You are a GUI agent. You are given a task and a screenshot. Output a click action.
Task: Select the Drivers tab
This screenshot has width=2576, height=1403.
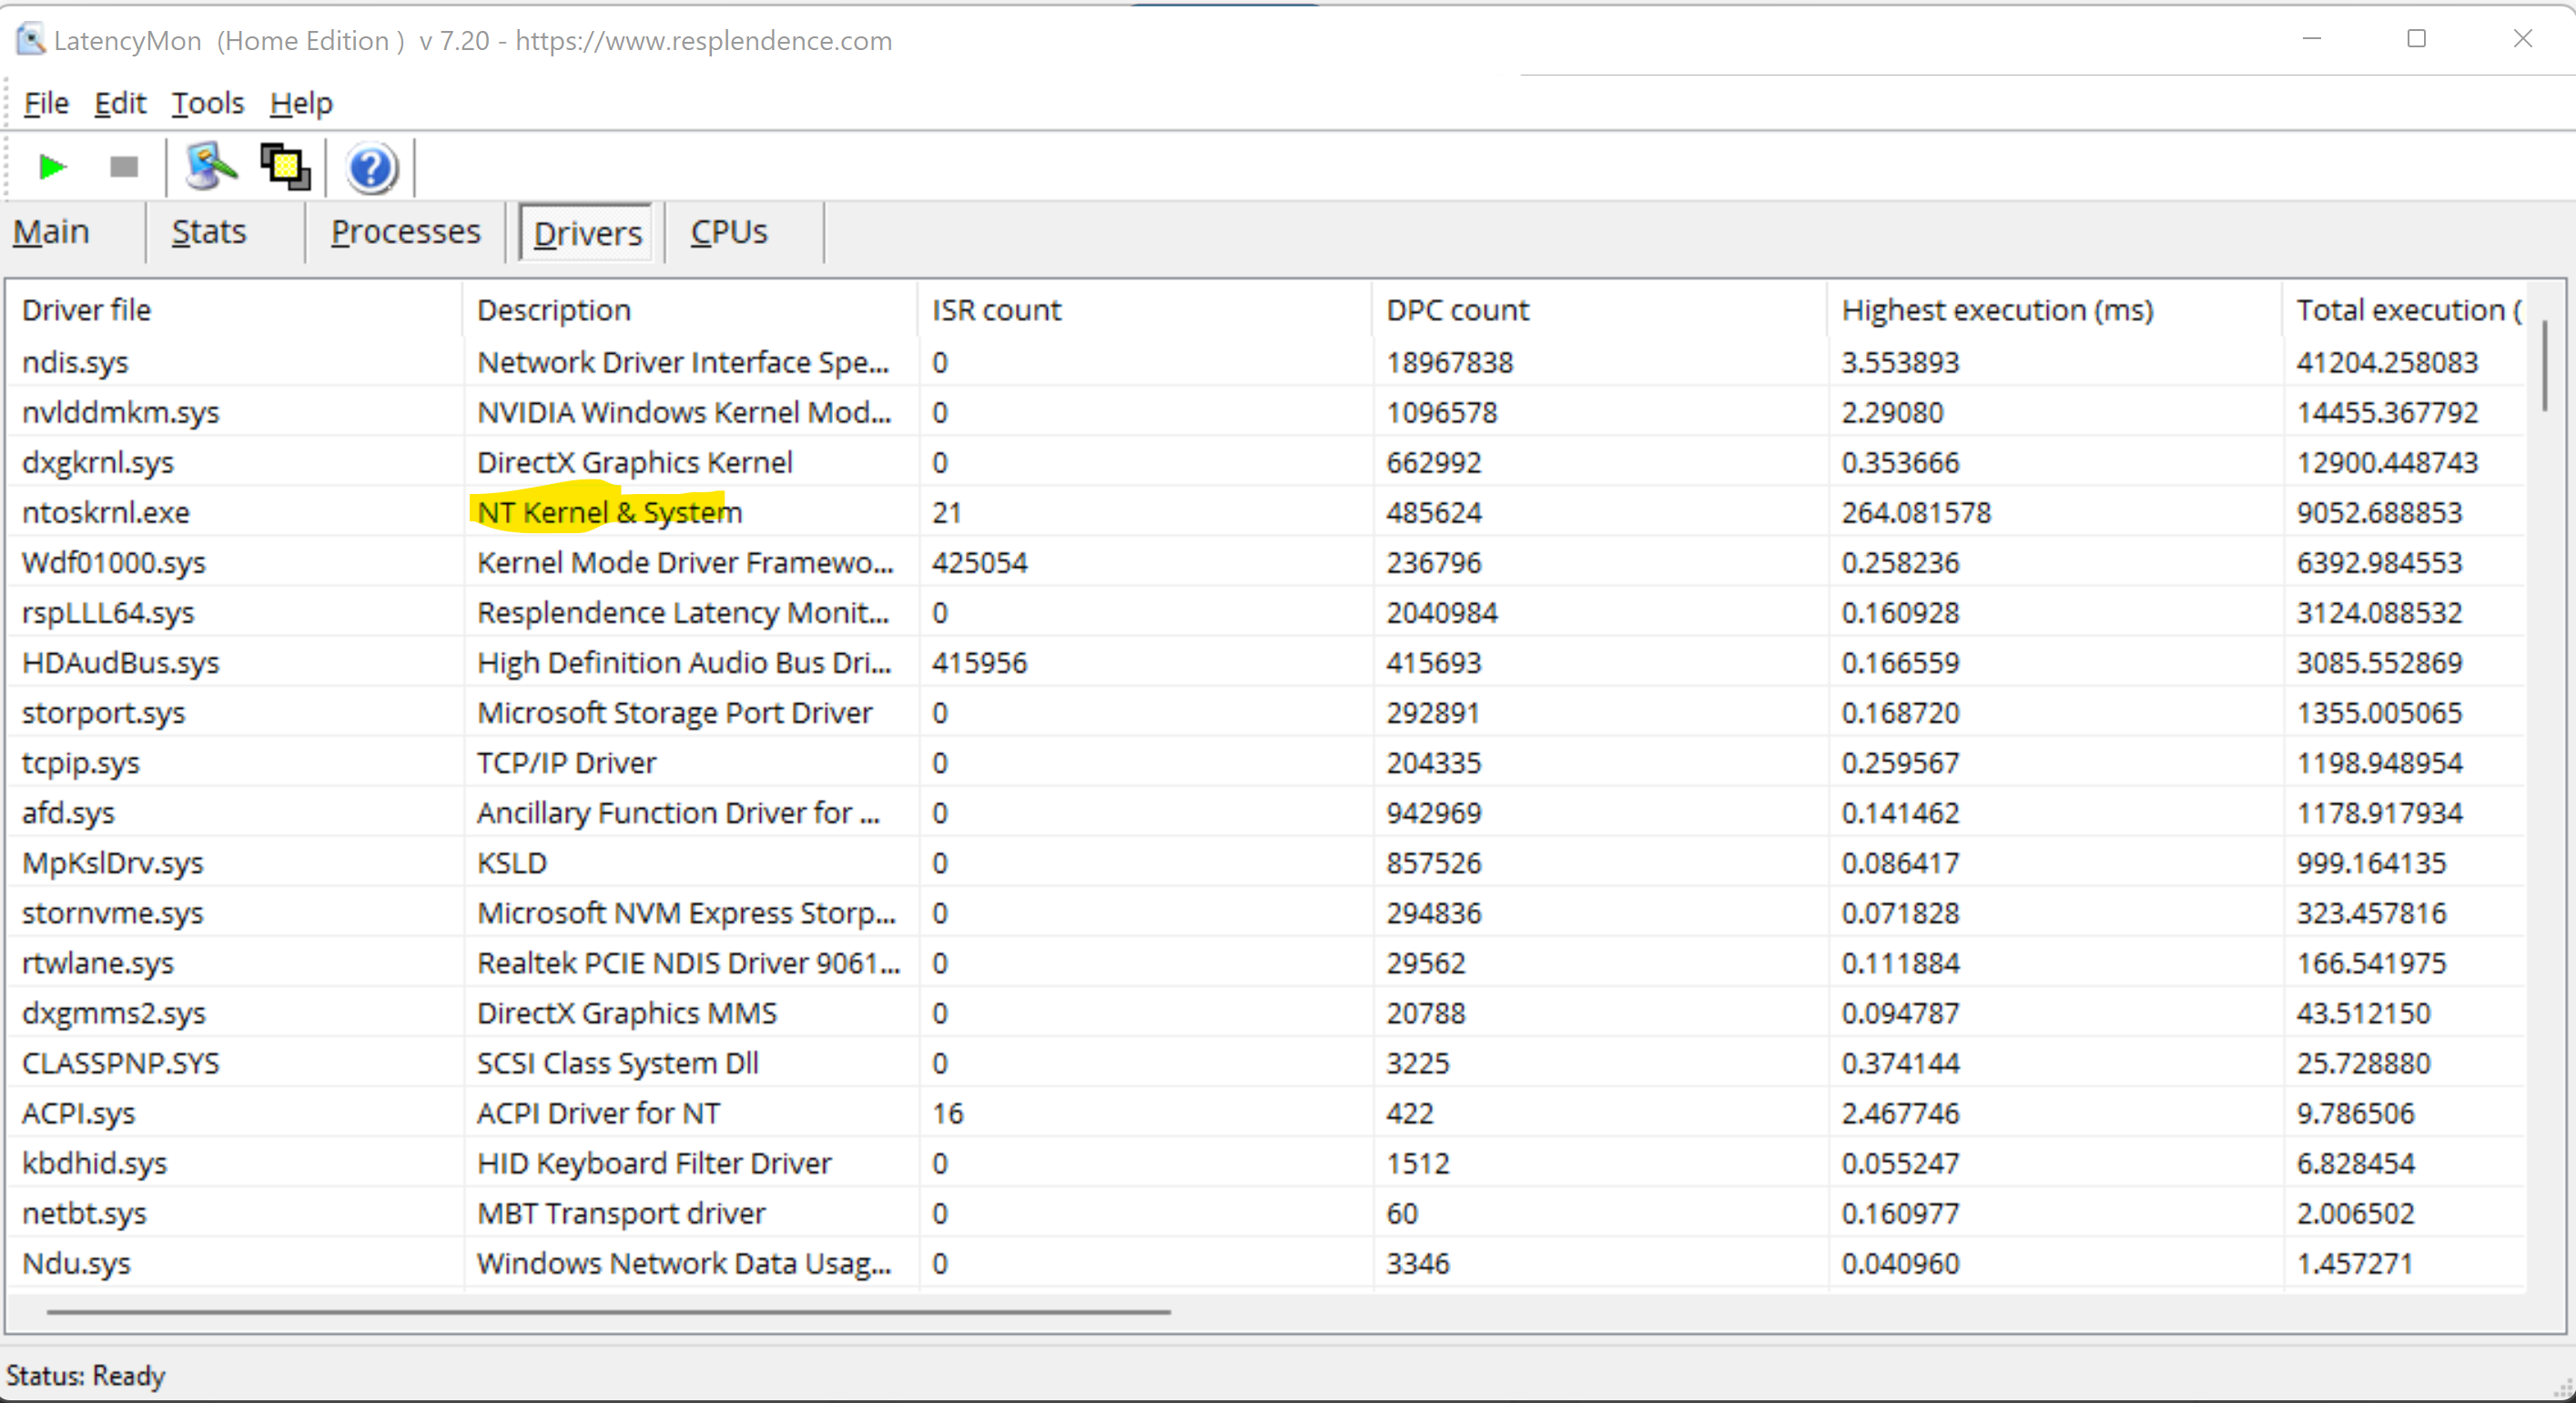[x=587, y=233]
